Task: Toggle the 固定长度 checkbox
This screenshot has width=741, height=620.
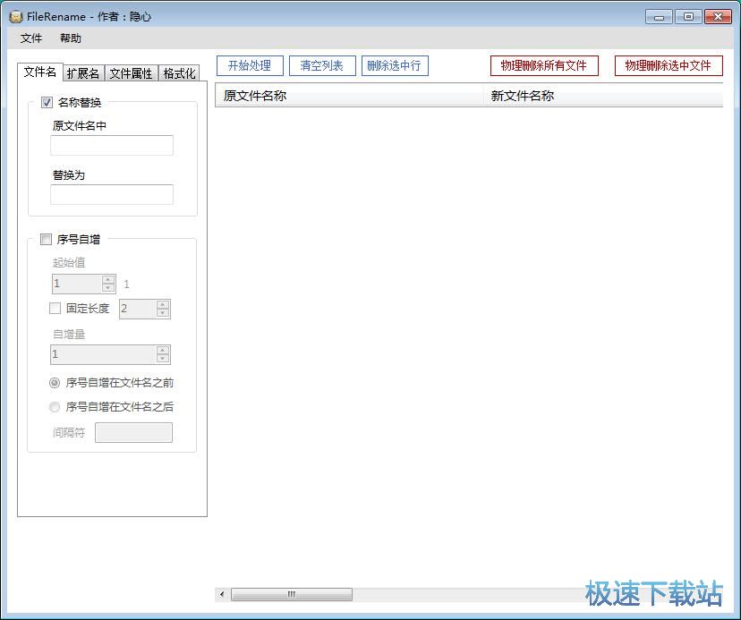Action: pyautogui.click(x=55, y=309)
